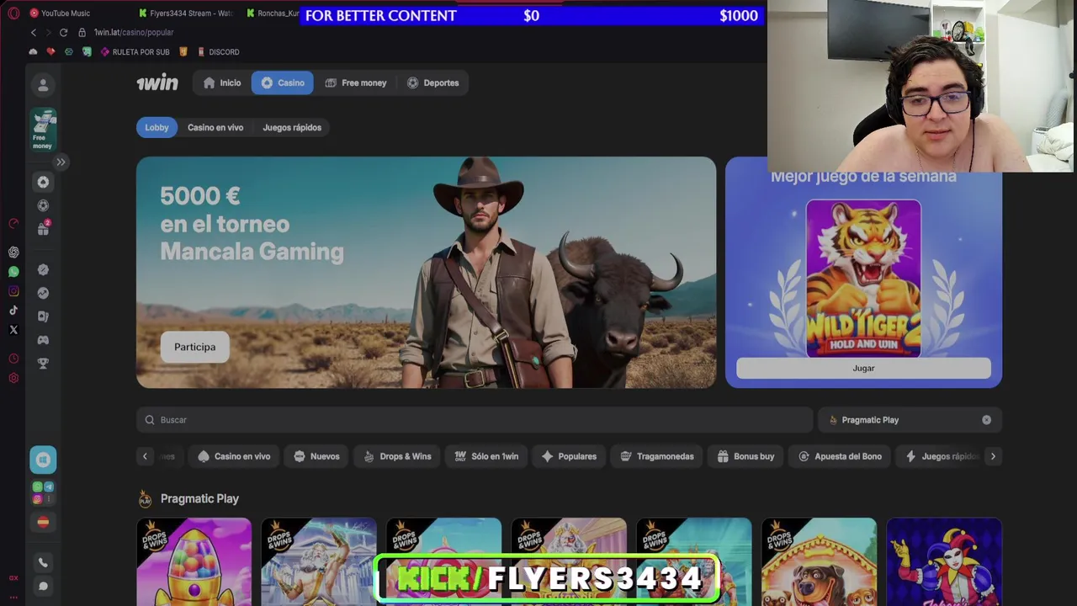The width and height of the screenshot is (1077, 606).
Task: Filter by Populares category chip
Action: pos(569,456)
